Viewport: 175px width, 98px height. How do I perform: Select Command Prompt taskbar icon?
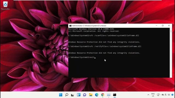point(115,95)
